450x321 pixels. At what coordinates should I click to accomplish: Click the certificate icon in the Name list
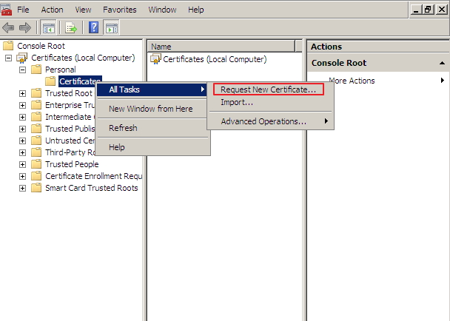pyautogui.click(x=155, y=59)
